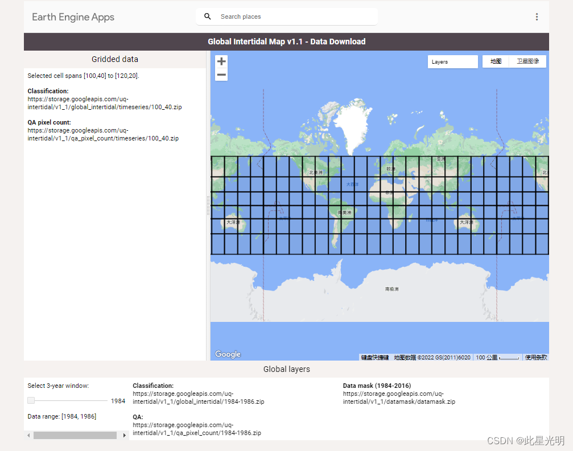Screen dimensions: 573x451
Task: Click the search magnifier icon
Action: (207, 16)
